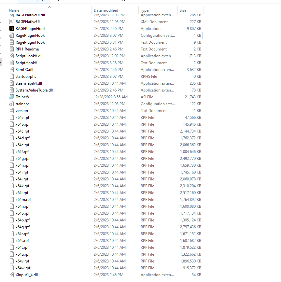Select the lowercase trainerv file name

point(22,104)
